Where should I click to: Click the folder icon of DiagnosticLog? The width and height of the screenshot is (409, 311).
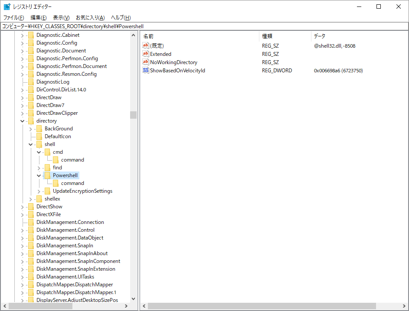point(31,82)
